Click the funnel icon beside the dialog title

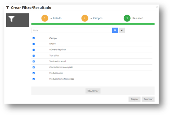coord(8,8)
